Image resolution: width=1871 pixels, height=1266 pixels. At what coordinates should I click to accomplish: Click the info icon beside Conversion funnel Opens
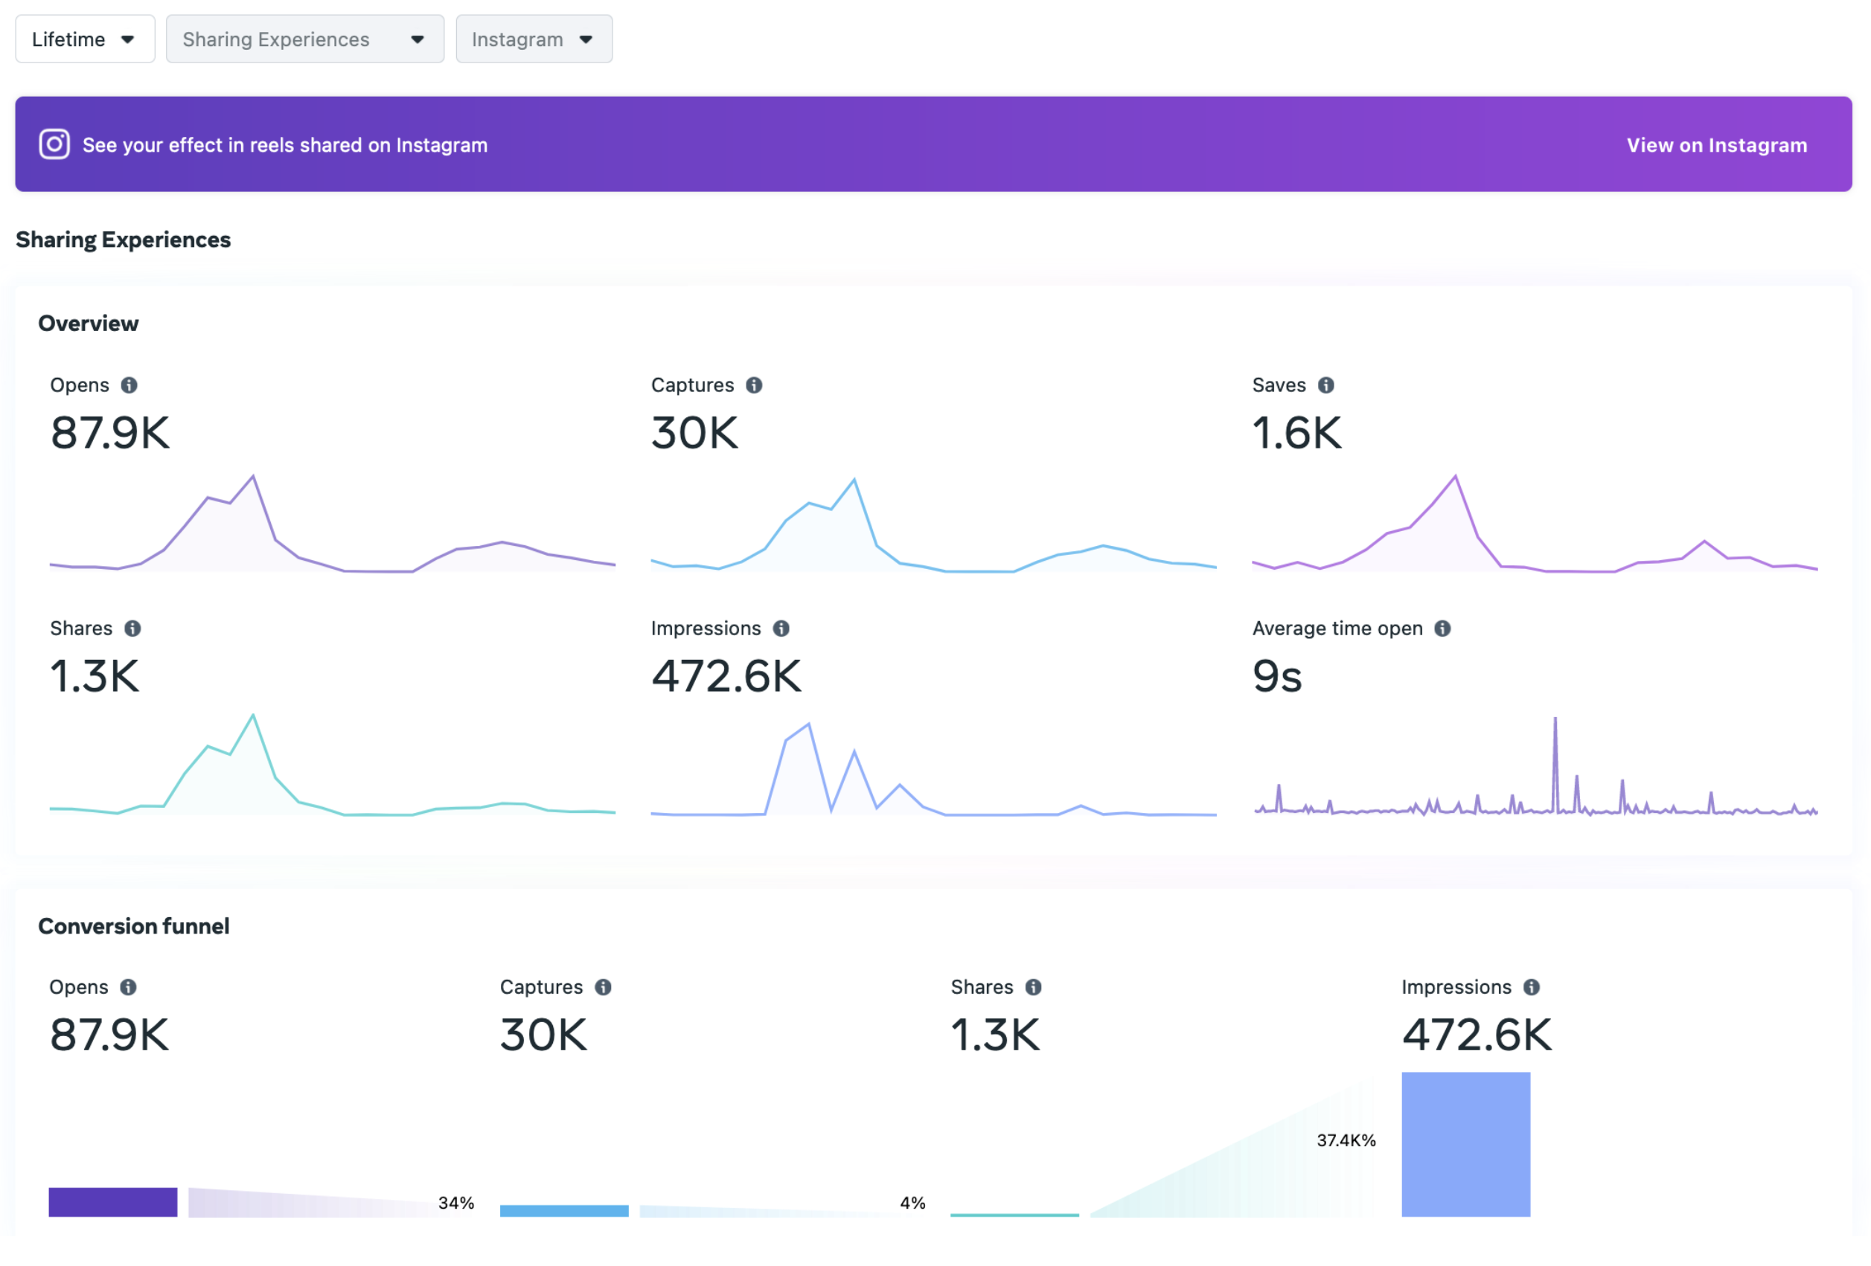click(x=128, y=988)
